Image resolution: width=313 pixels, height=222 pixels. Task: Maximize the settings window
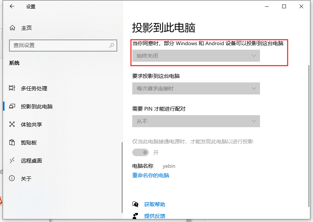pos(284,6)
